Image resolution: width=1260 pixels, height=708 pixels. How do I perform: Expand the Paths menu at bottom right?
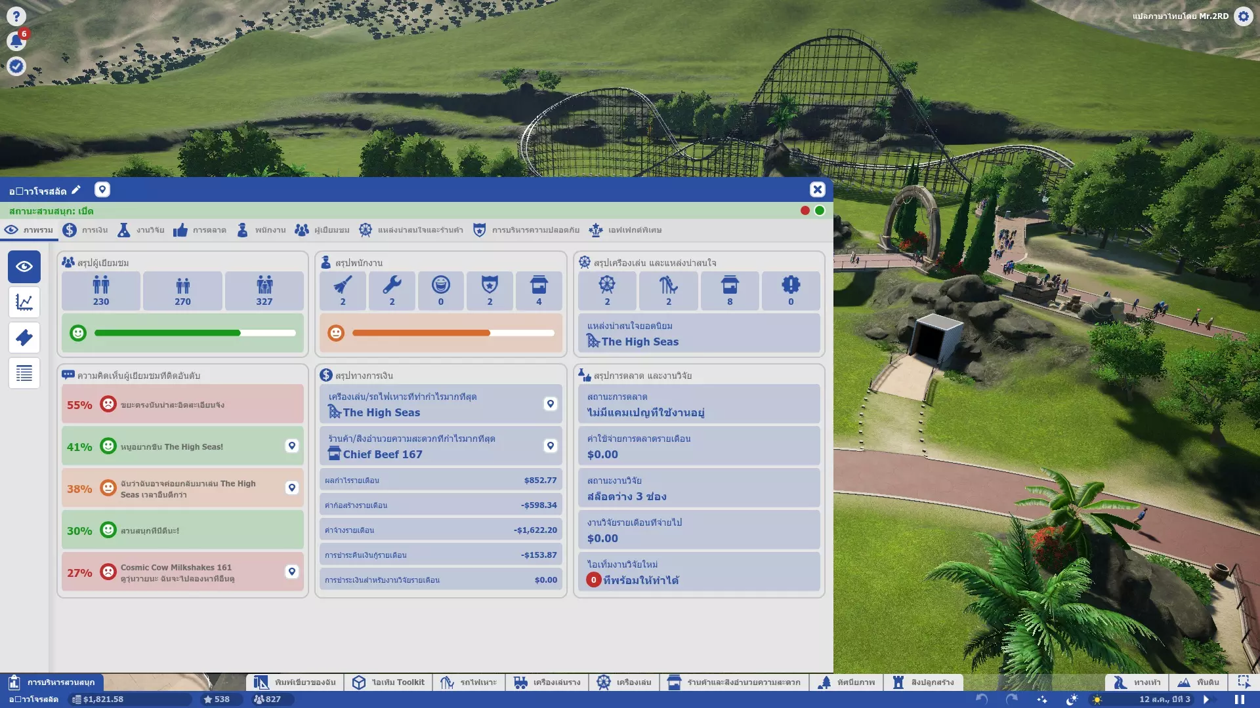tap(1137, 682)
